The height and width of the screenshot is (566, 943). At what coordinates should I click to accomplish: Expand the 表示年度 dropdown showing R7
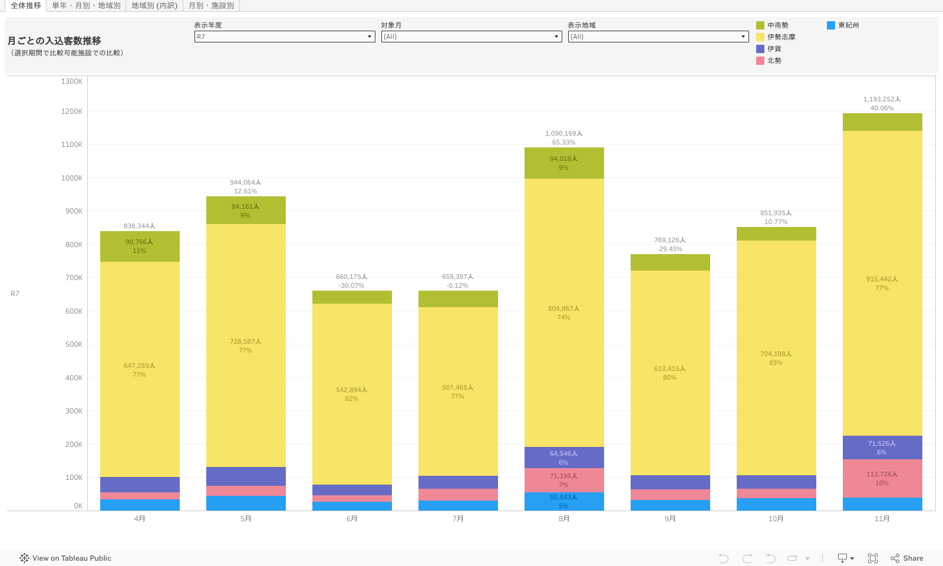pyautogui.click(x=285, y=37)
